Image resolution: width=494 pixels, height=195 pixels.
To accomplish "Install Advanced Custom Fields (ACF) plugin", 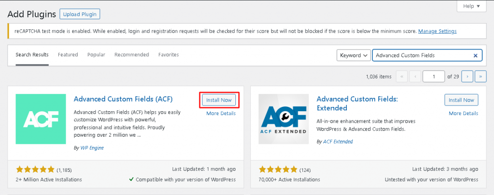I will coord(219,100).
